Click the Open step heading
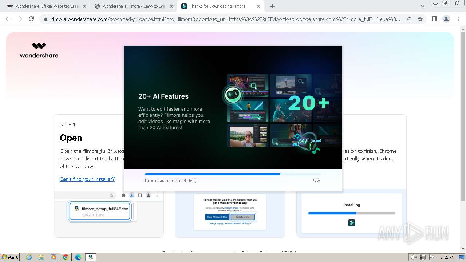 (71, 138)
